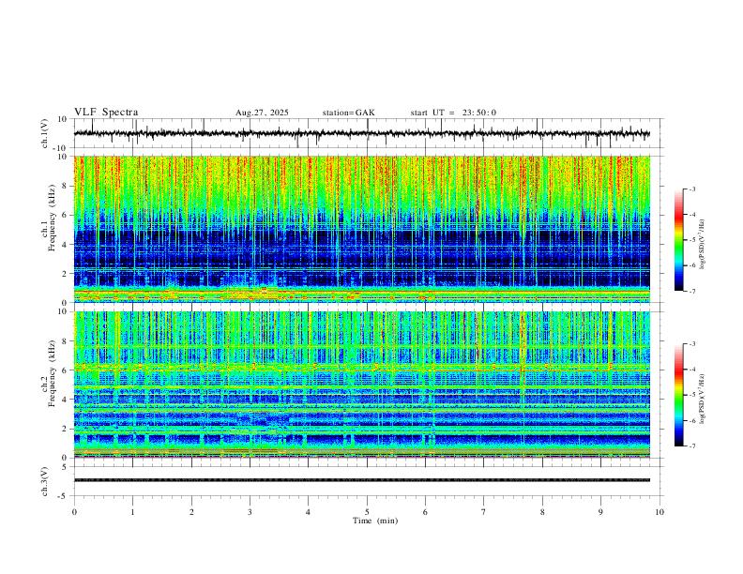The height and width of the screenshot is (574, 743).
Task: Click the ch.2 spectrogram panel
Action: (x=362, y=385)
